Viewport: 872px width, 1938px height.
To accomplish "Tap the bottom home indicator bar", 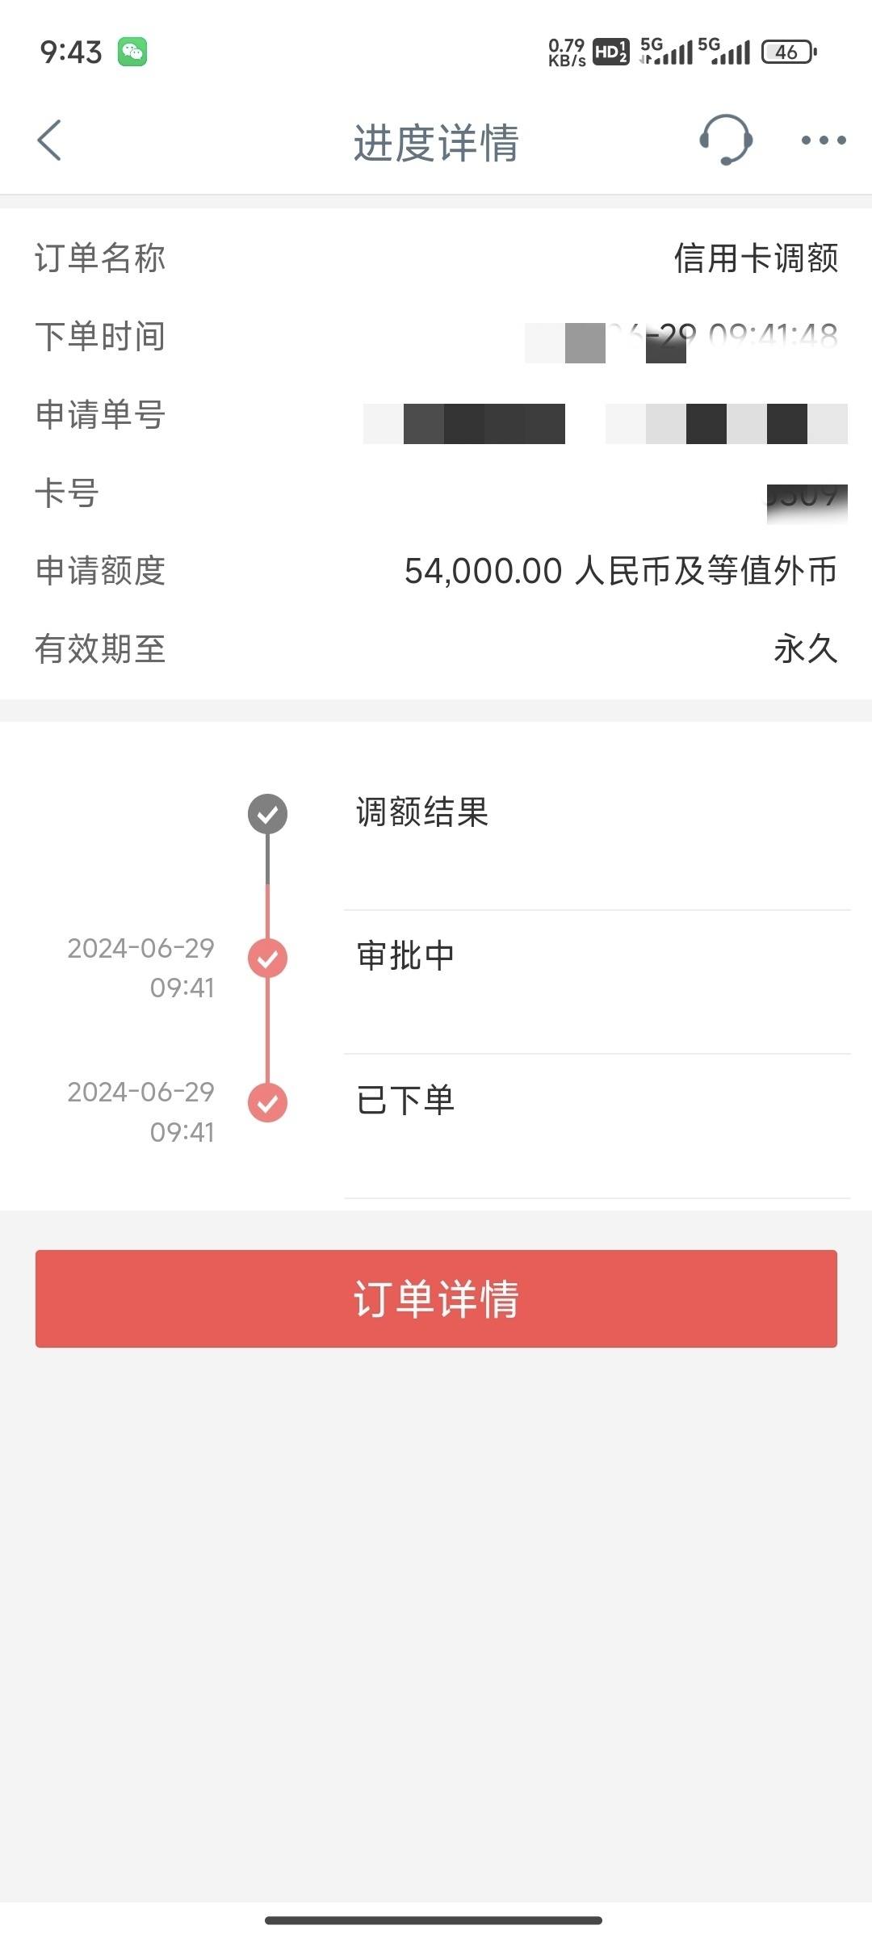I will click(434, 1919).
